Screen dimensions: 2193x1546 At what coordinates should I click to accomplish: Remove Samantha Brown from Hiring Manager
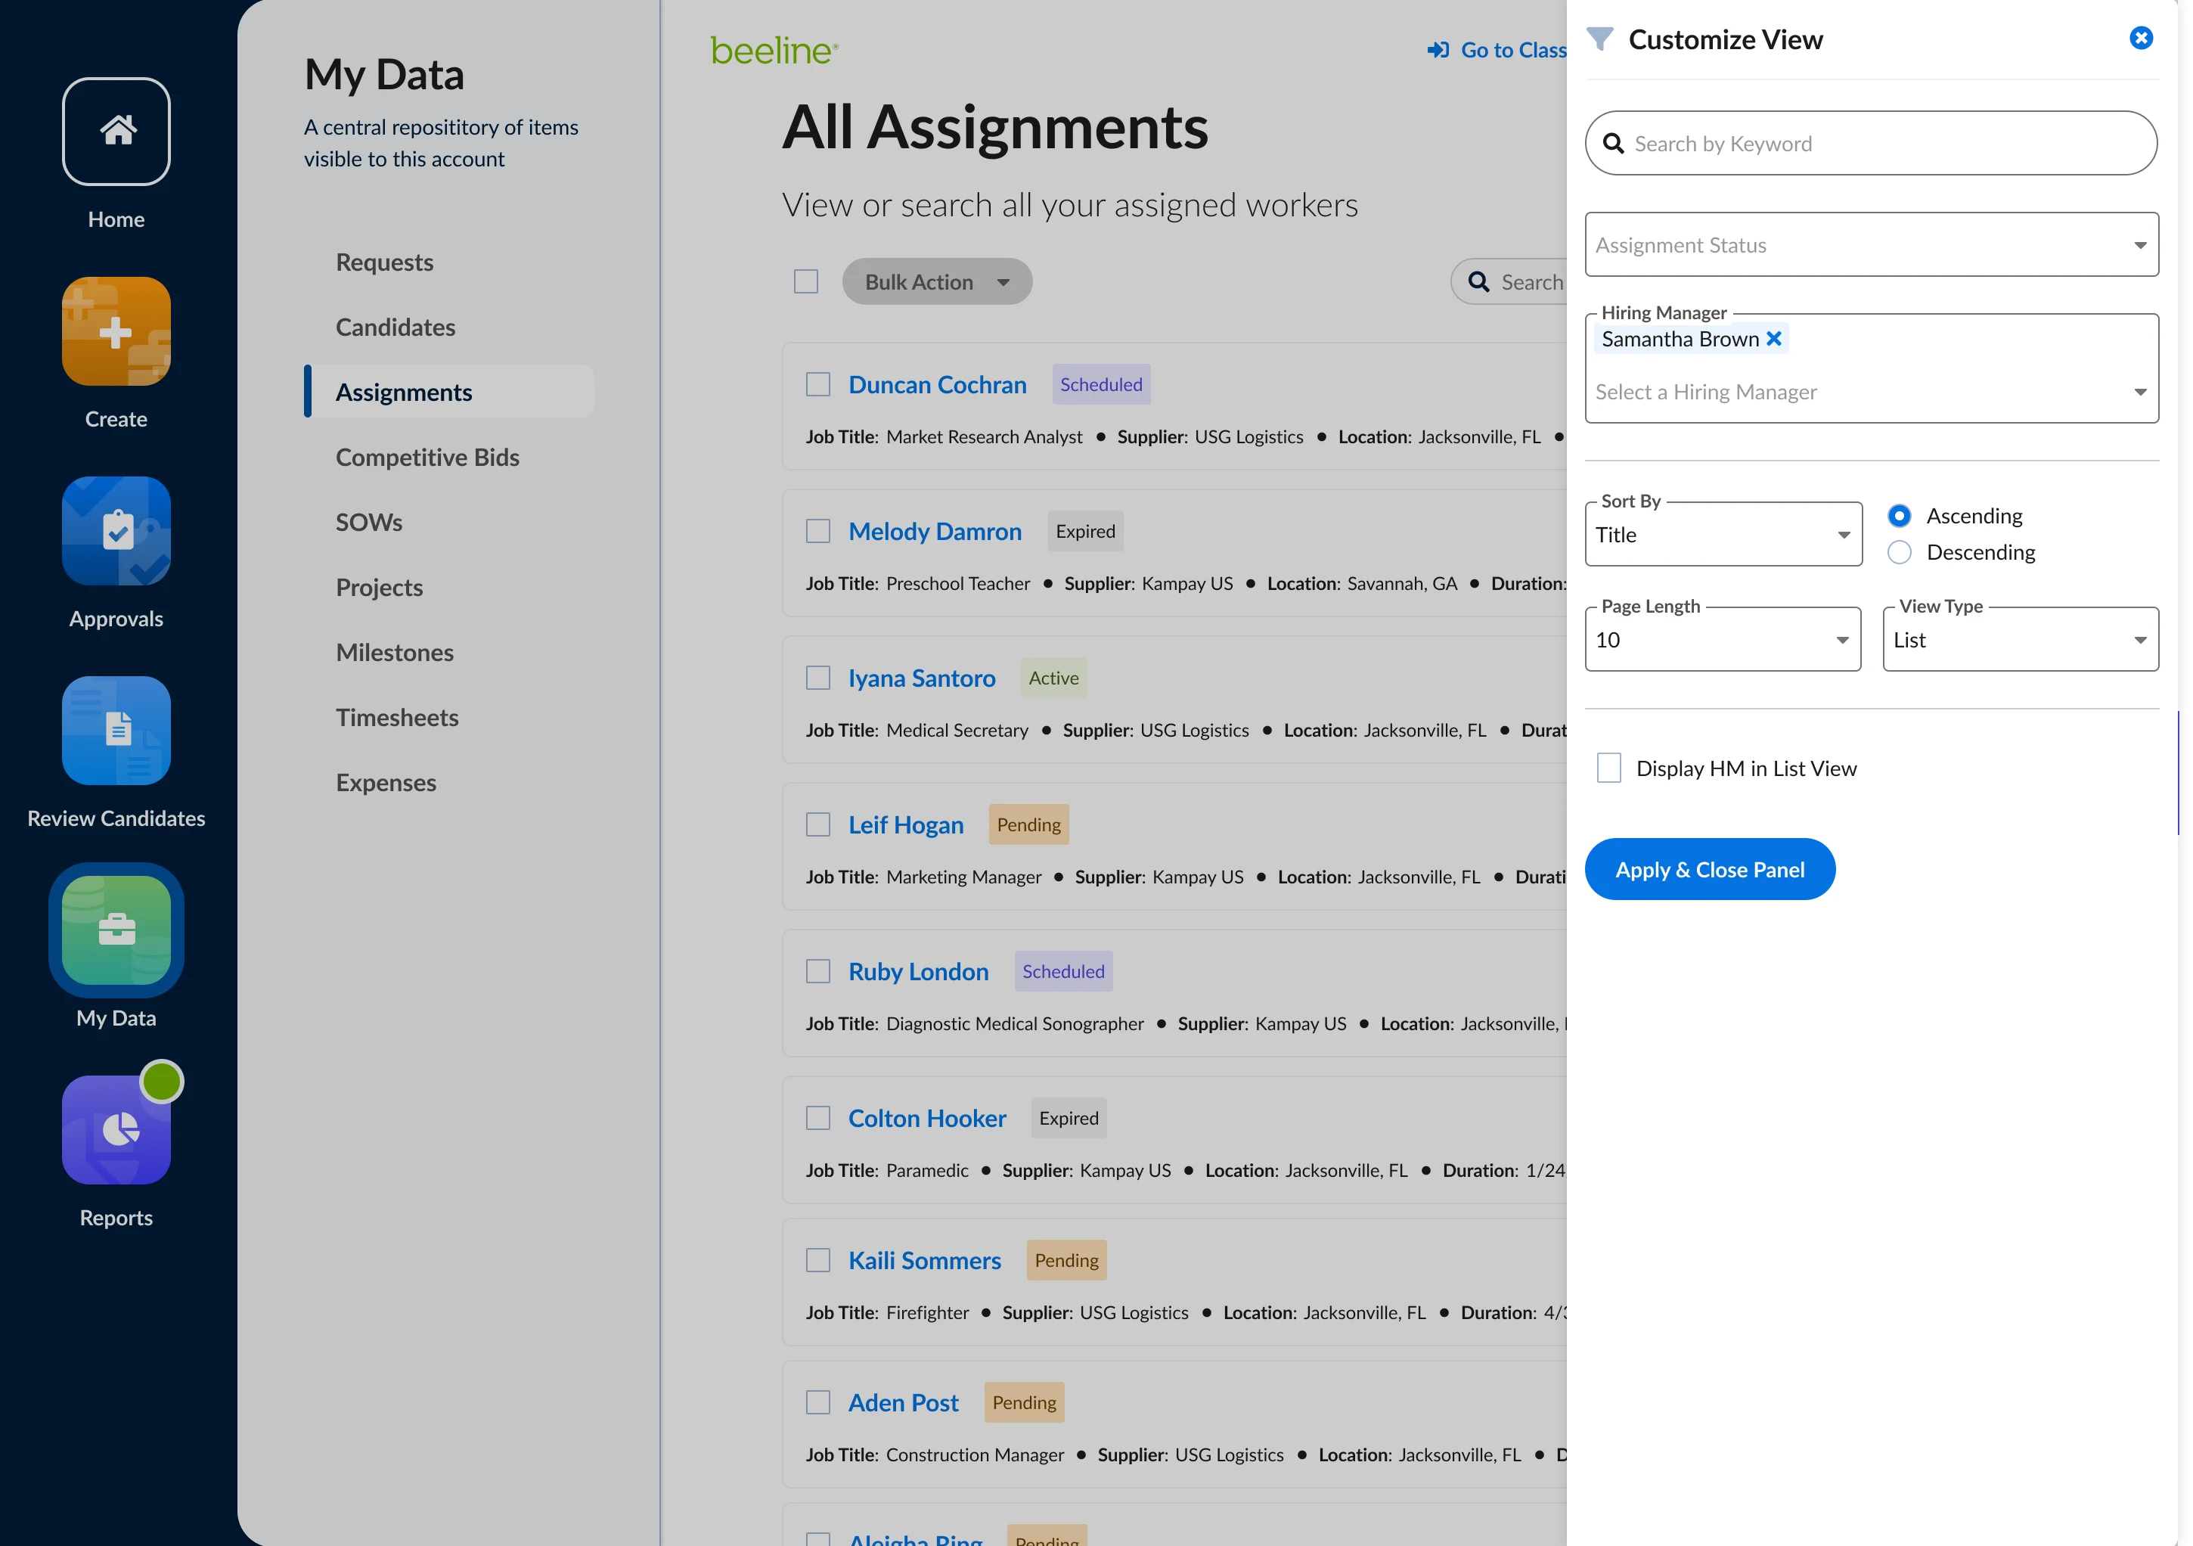tap(1774, 339)
